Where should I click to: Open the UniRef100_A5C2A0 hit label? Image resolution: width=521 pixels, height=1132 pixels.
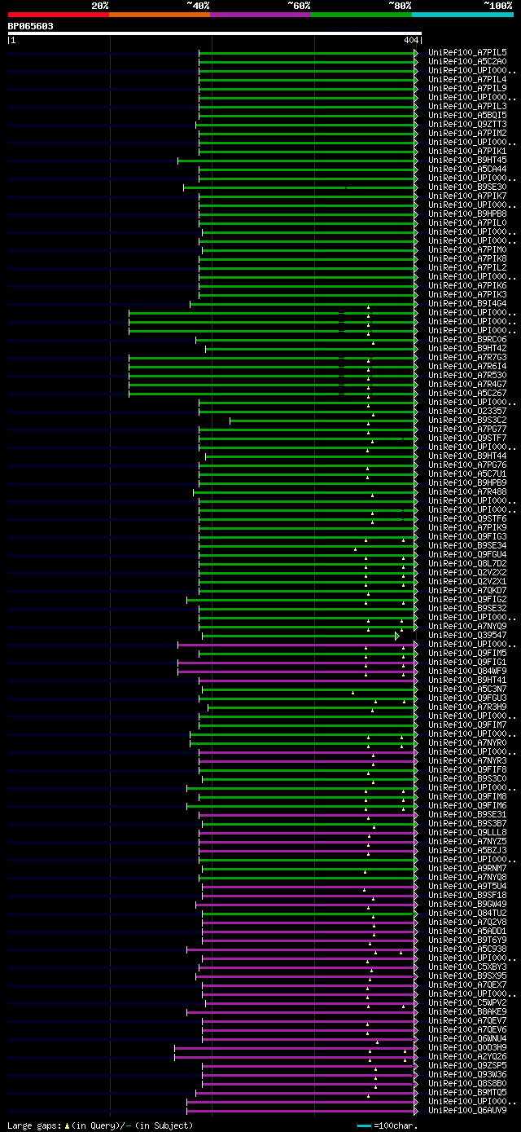[x=467, y=61]
